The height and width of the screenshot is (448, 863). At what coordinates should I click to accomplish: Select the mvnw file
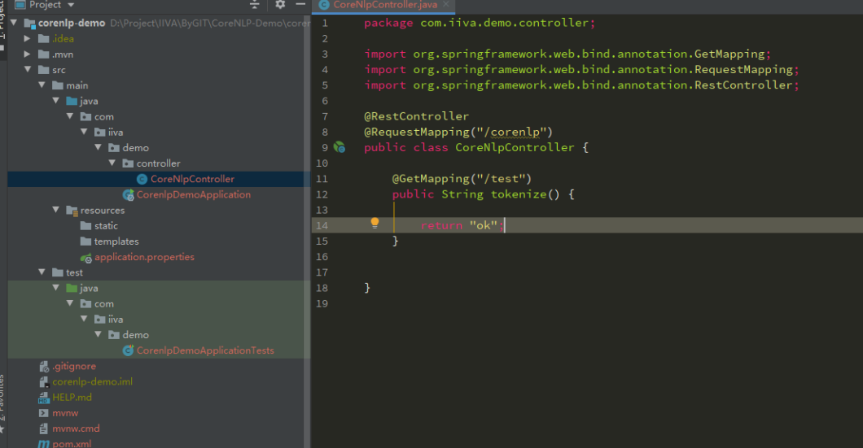click(65, 413)
